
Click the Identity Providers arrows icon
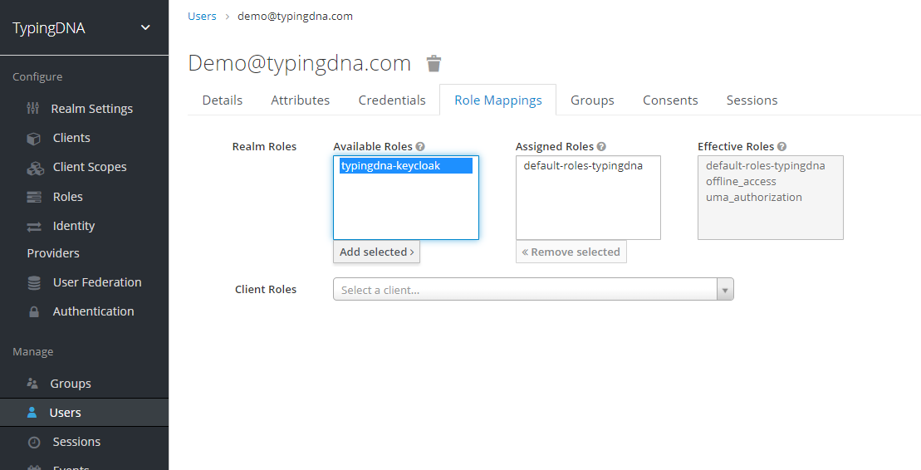34,226
